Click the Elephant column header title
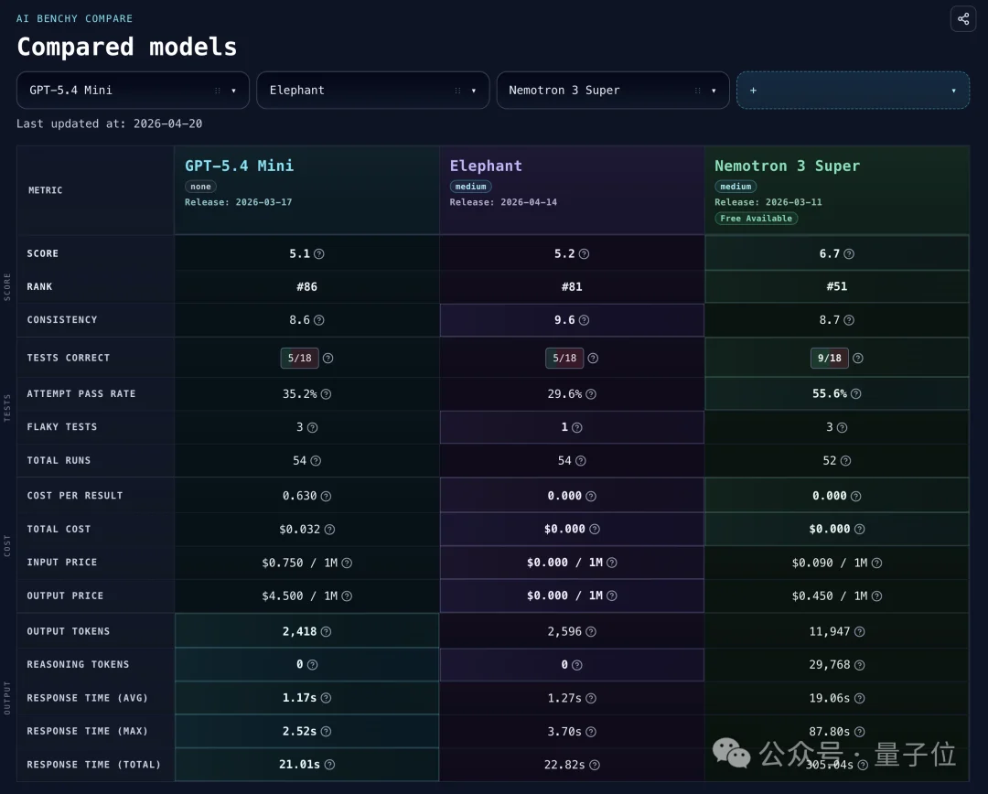988x794 pixels. tap(486, 166)
